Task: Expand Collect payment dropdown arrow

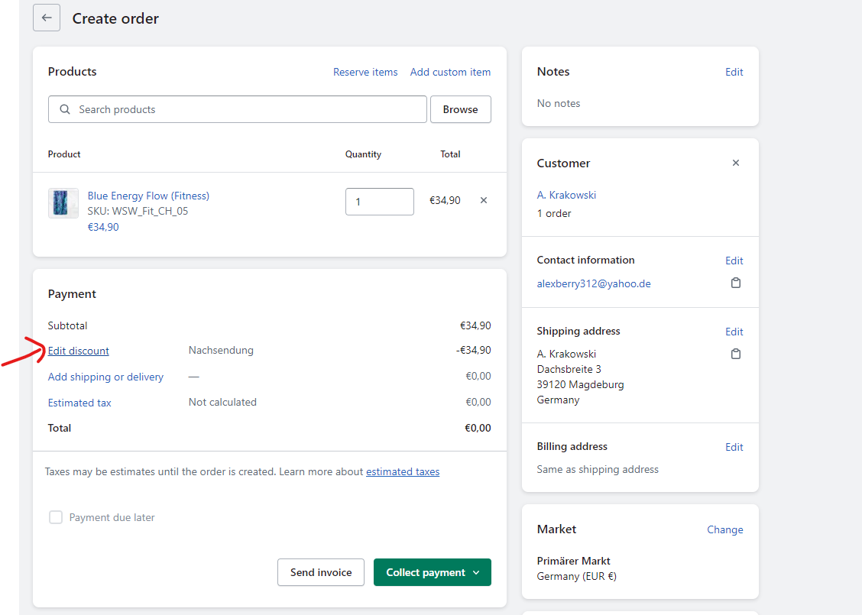Action: pos(477,572)
